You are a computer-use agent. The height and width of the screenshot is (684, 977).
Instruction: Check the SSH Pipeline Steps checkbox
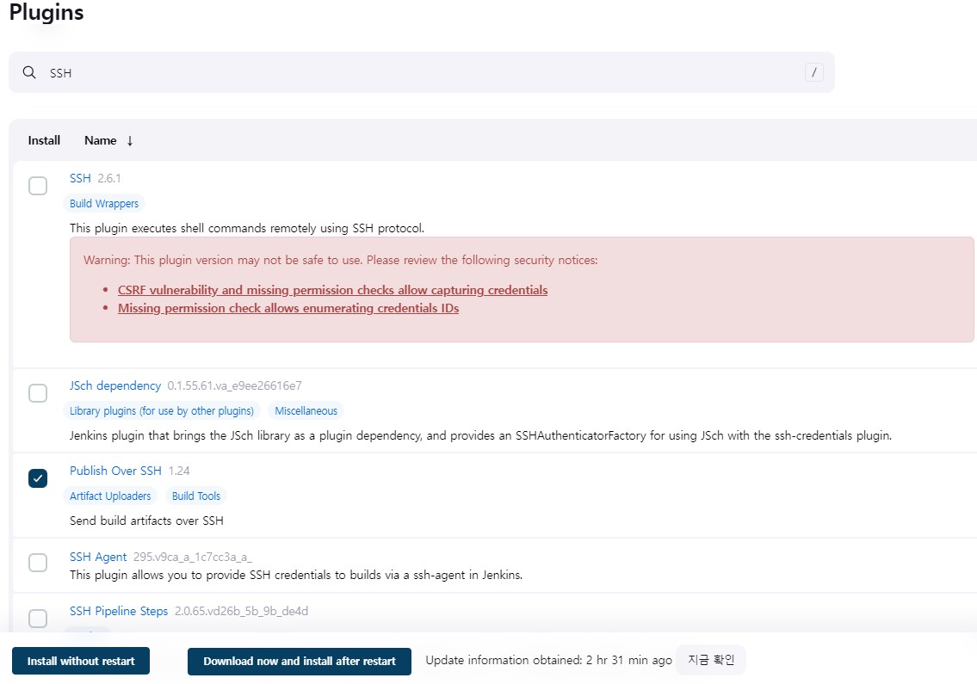(x=38, y=618)
